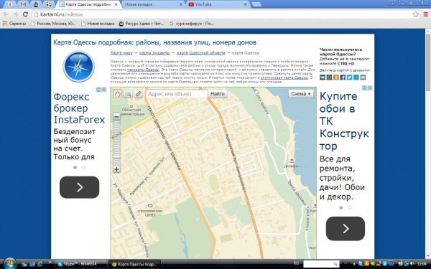
Task: Open the Ресурс Удава bookmark
Action: [142, 24]
